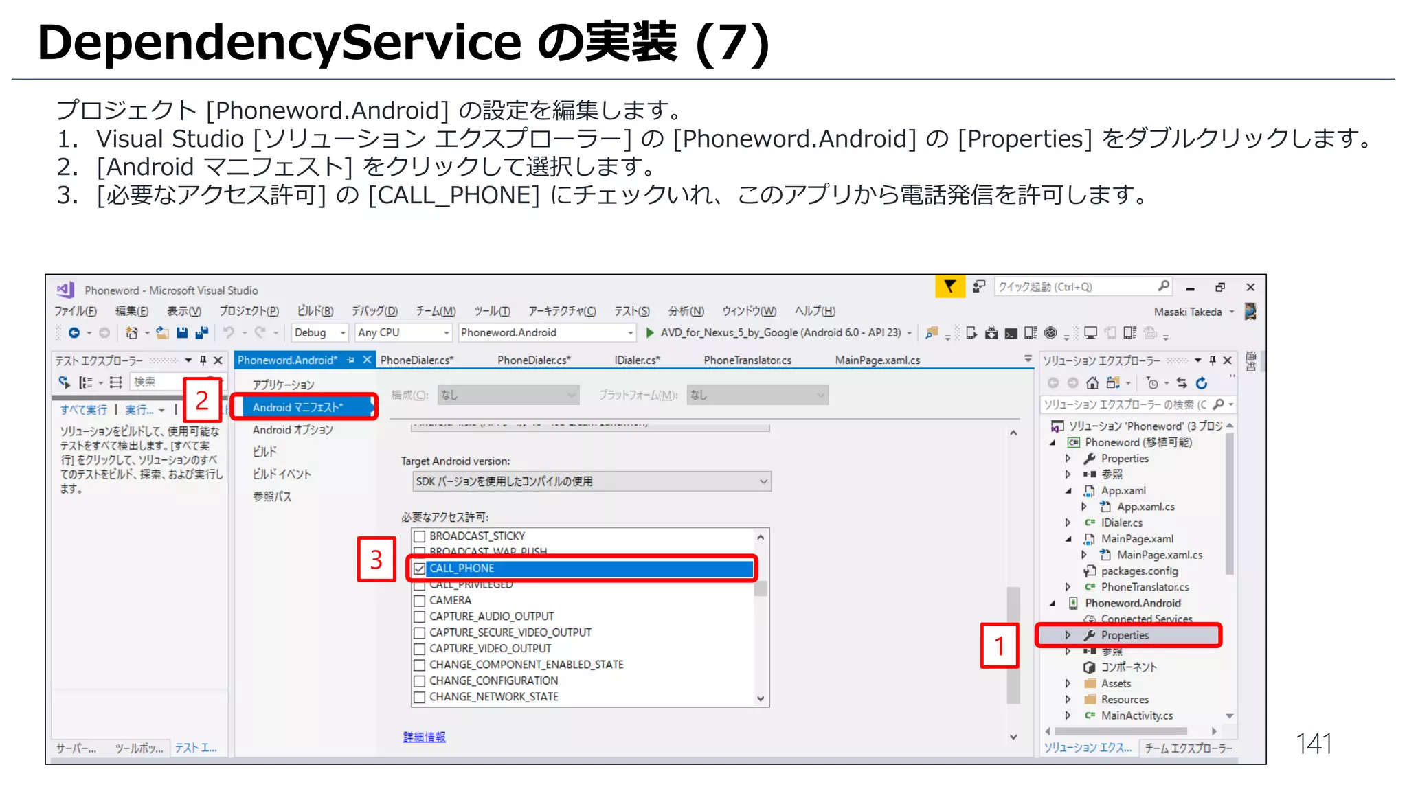
Task: Enable CAPTURE_AUDIO_OUTPUT permission
Action: coord(420,617)
